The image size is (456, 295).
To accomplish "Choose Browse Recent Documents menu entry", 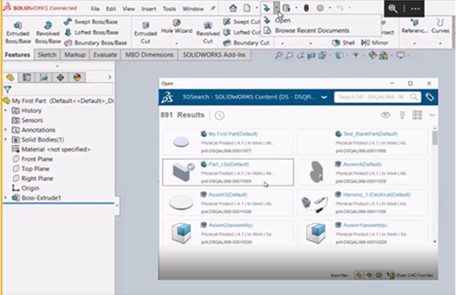I will click(312, 30).
